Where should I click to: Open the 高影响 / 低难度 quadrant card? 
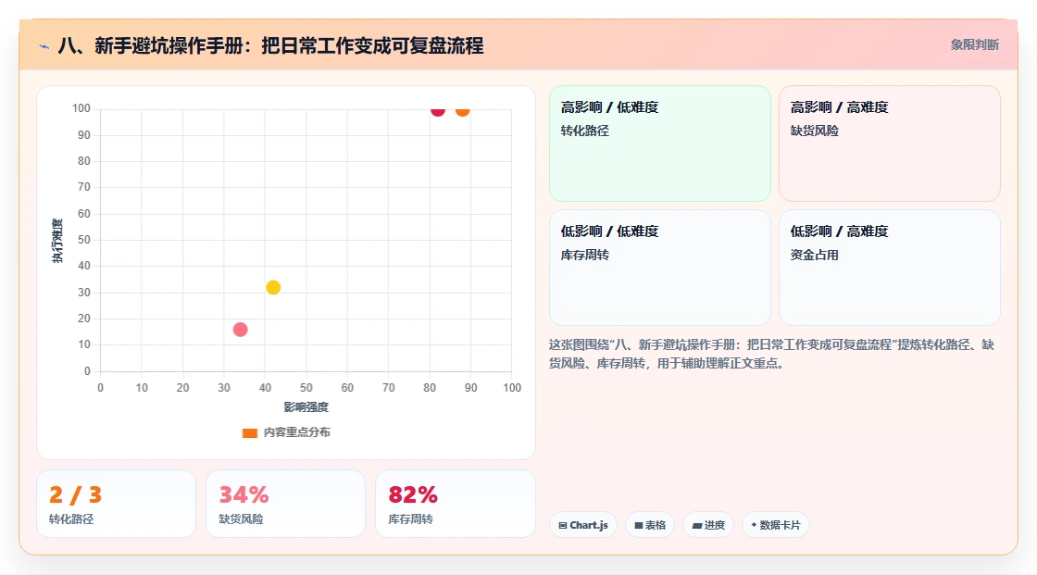[660, 144]
